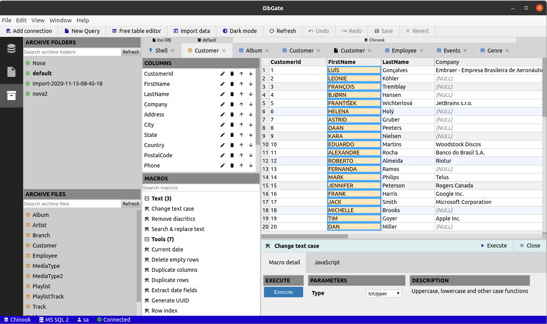Toggle Dark mode in the toolbar
This screenshot has height=324, width=547.
coord(239,31)
